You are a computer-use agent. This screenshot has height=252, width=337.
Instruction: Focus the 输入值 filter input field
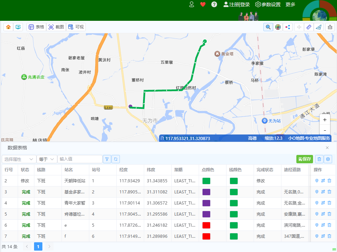(80, 159)
